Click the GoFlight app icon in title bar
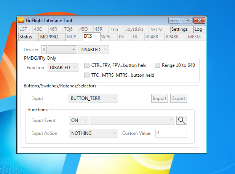The height and width of the screenshot is (174, 235). pyautogui.click(x=21, y=21)
